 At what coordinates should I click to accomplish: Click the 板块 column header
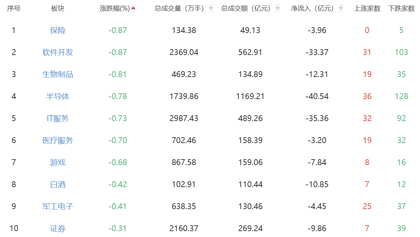[58, 8]
